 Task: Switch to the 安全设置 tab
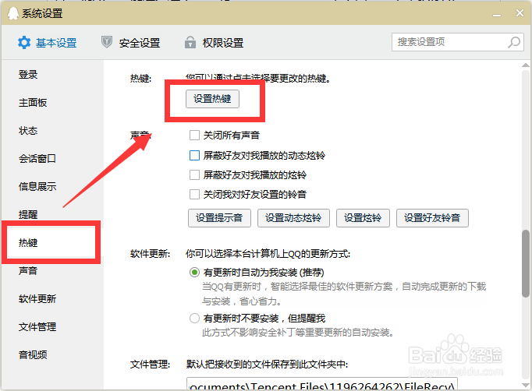(x=130, y=43)
